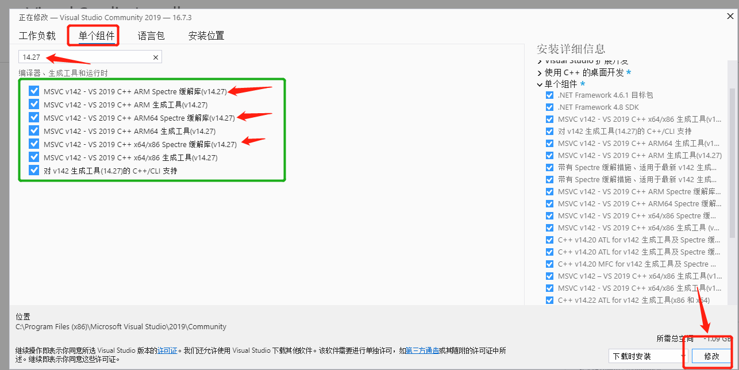Uncheck C++ ARM Spectre 缓解库 in installation details
The image size is (739, 370).
pos(549,191)
